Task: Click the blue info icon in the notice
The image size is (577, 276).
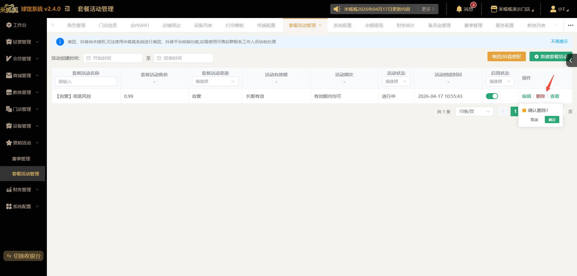Action: point(60,42)
